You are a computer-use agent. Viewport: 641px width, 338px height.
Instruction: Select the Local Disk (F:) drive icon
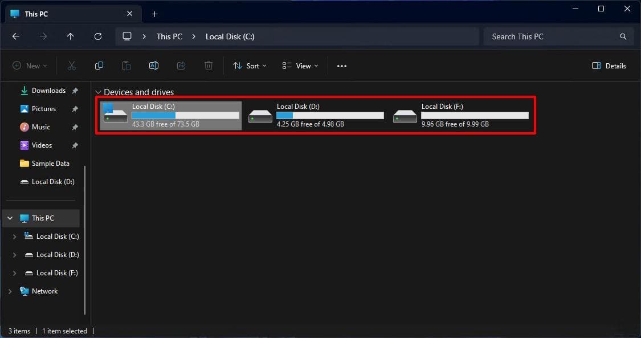tap(405, 116)
